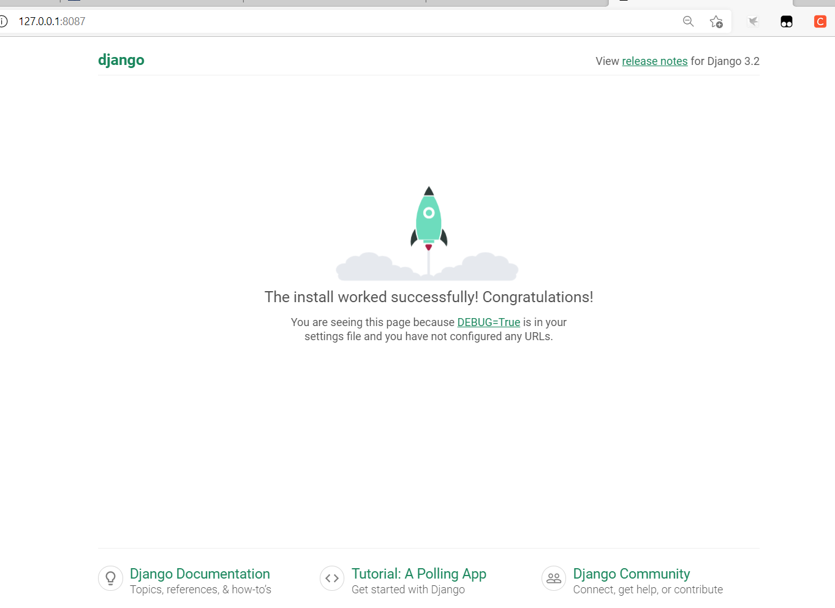Open Tutorial: A Polling App link
Viewport: 835px width, 608px height.
point(419,574)
